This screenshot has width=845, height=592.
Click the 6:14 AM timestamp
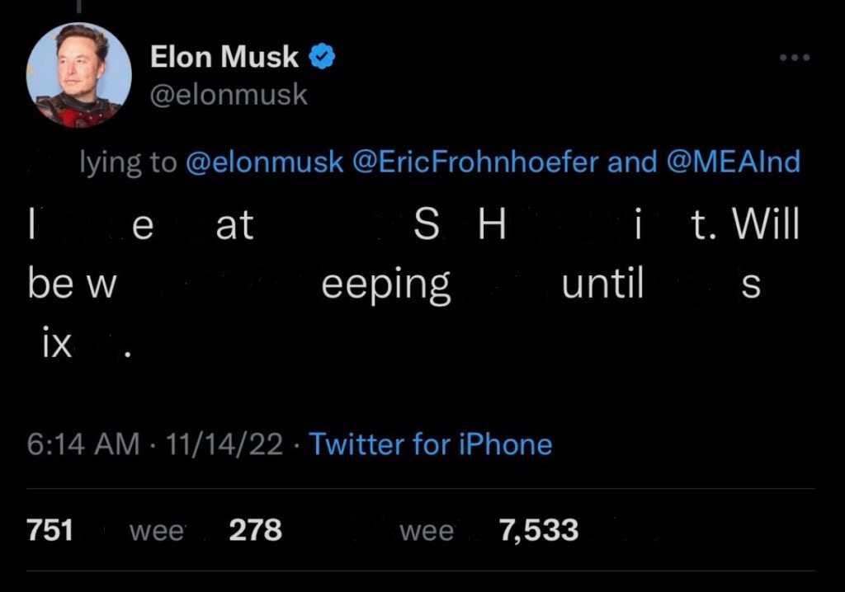83,444
